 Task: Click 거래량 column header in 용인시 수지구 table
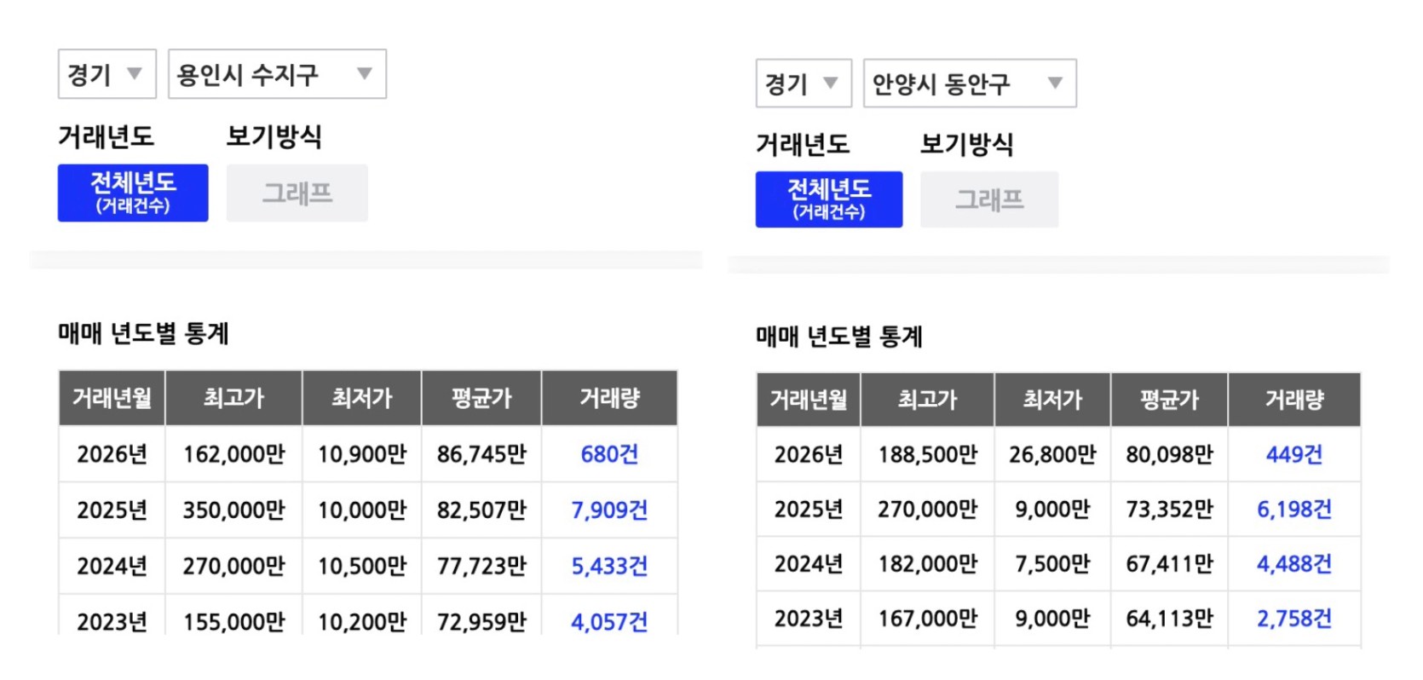(x=609, y=398)
